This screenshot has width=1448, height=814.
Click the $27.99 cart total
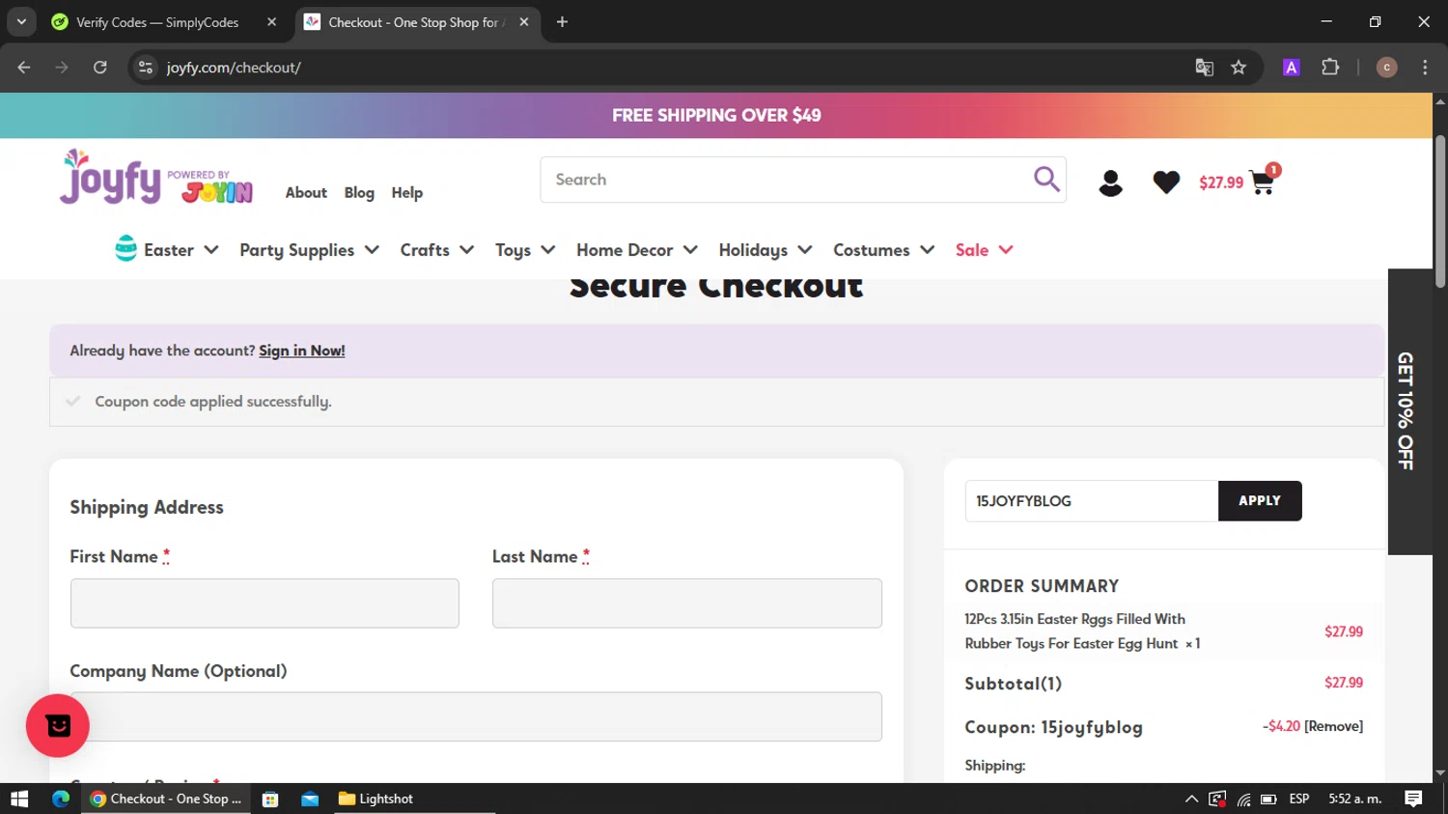click(1221, 182)
